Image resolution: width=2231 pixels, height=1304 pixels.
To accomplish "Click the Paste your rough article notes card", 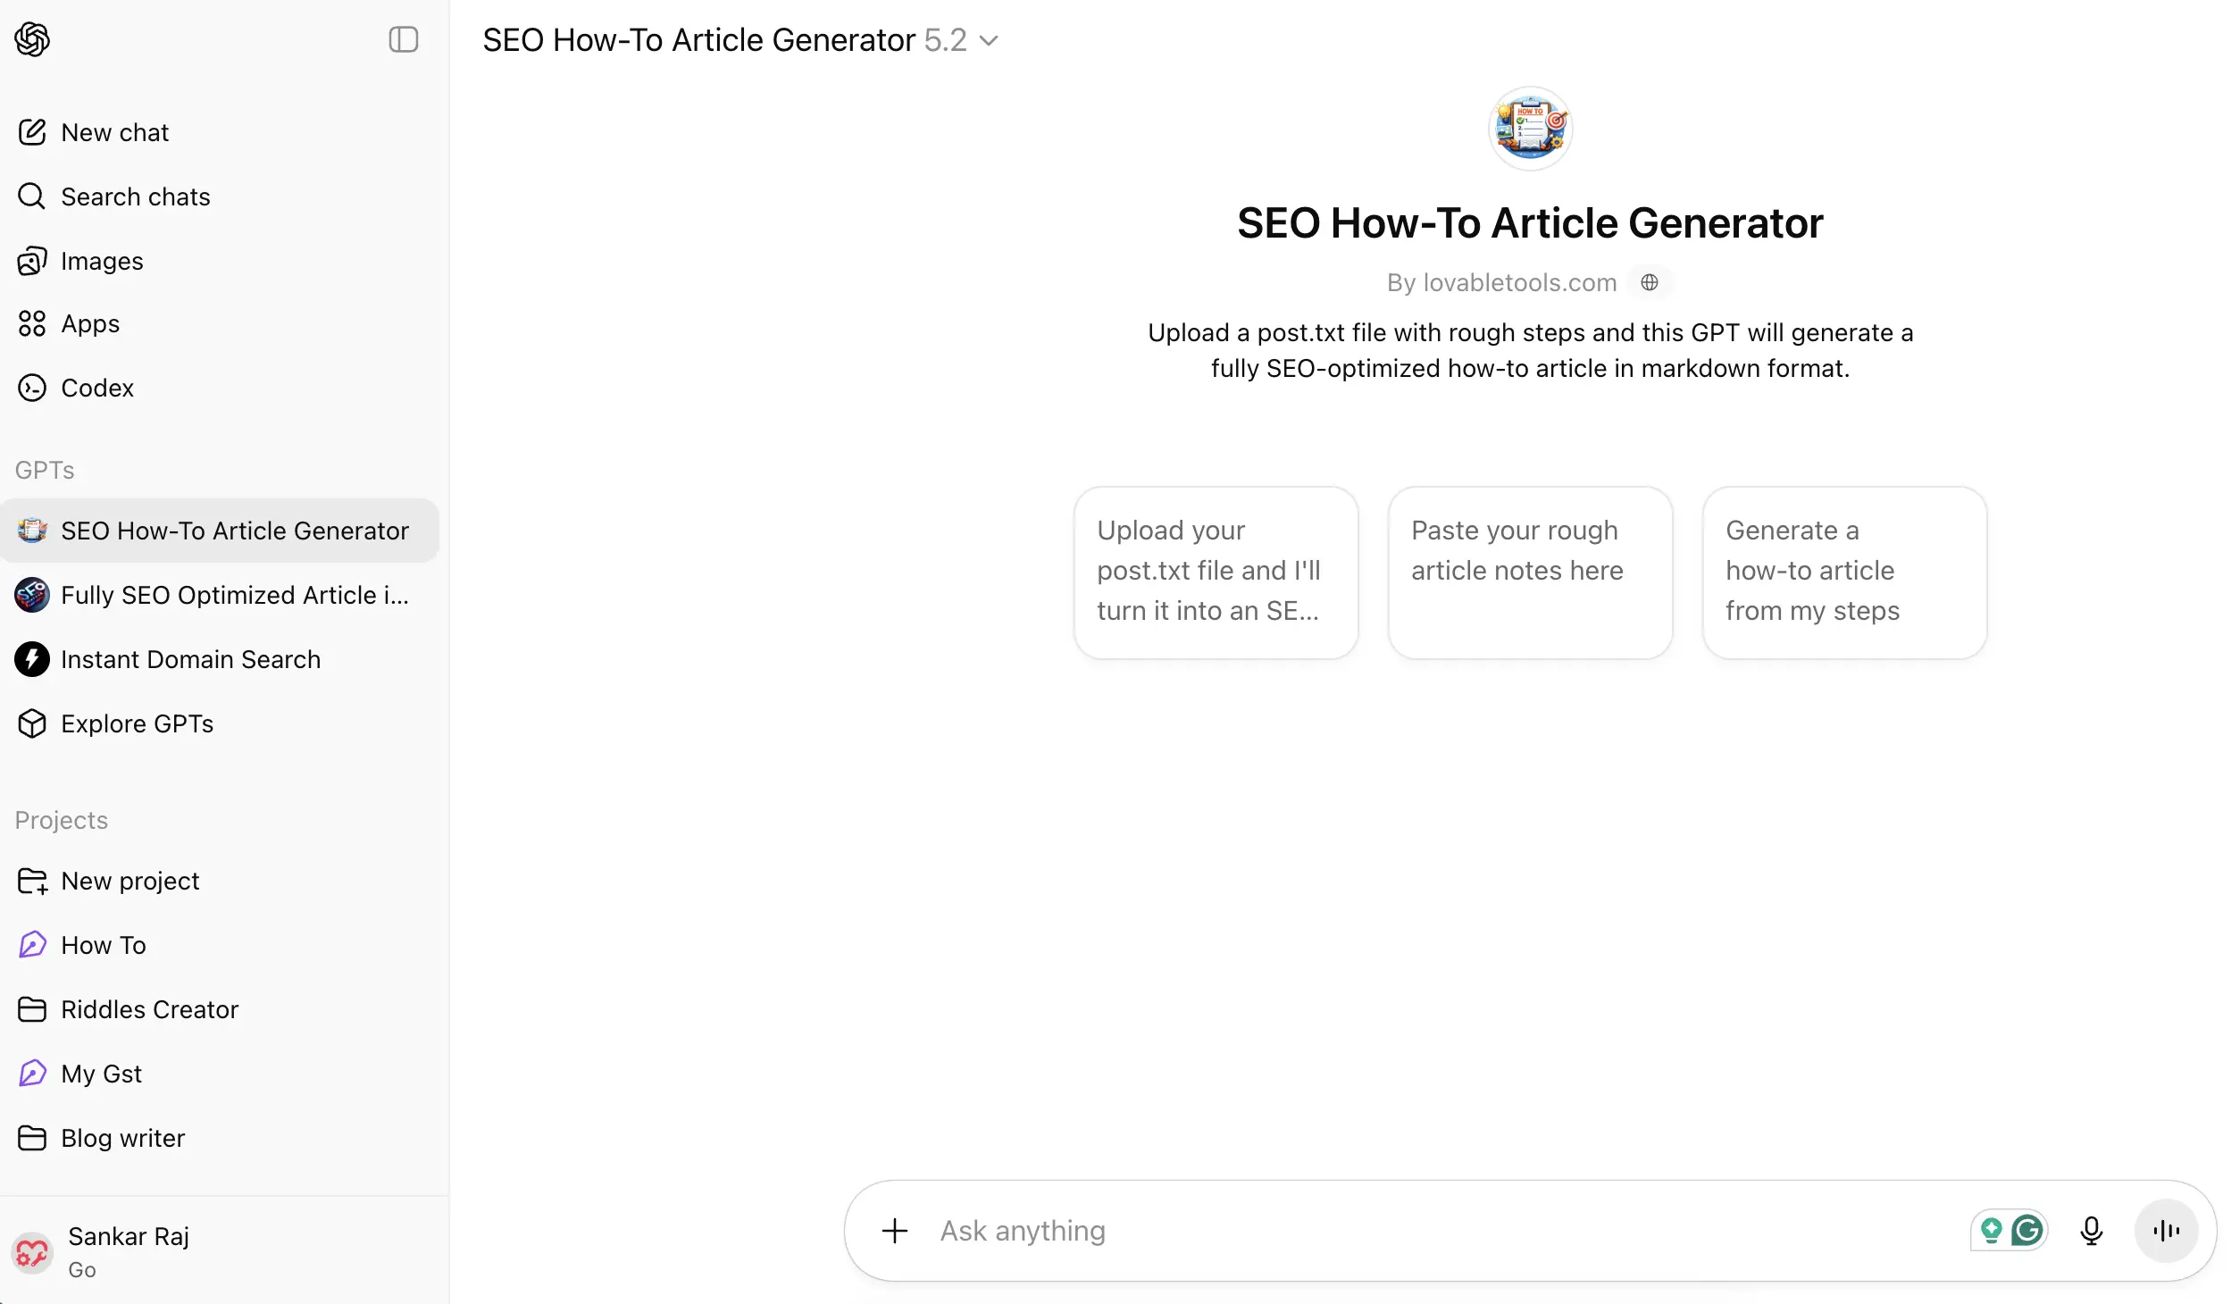I will coord(1529,572).
